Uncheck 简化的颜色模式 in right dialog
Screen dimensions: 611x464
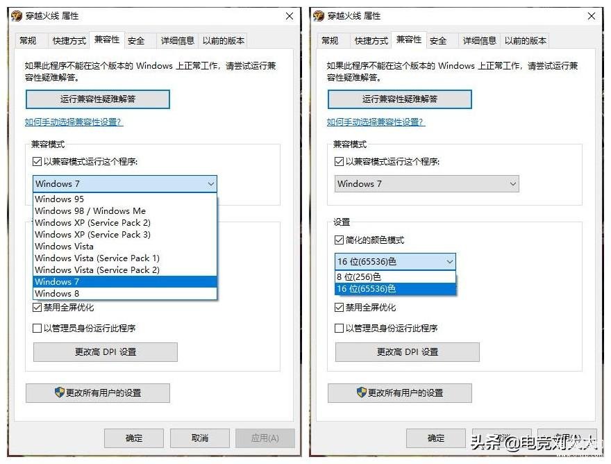click(x=339, y=240)
